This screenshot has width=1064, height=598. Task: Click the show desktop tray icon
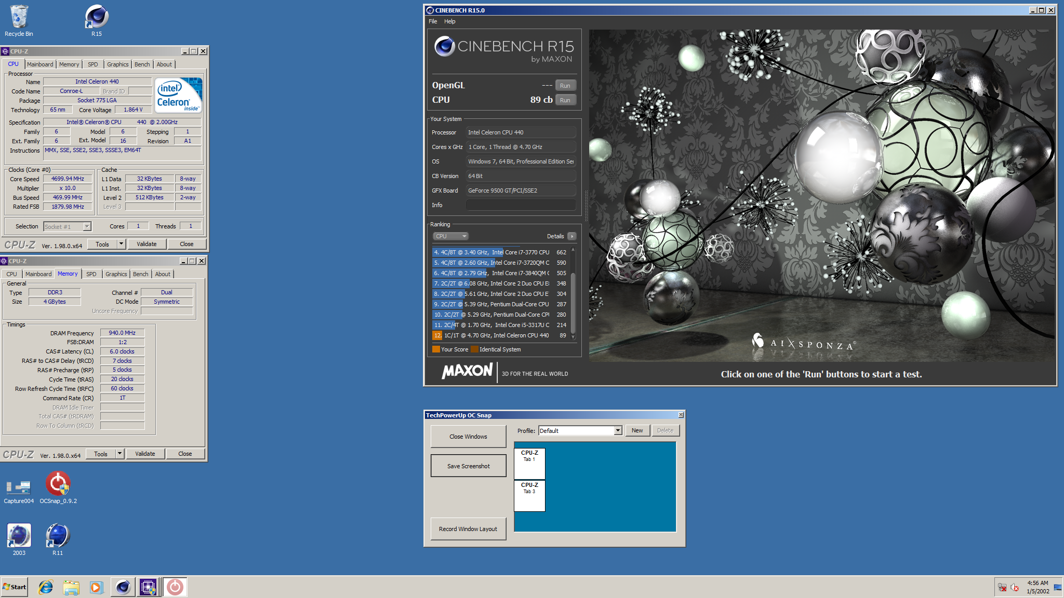1058,587
